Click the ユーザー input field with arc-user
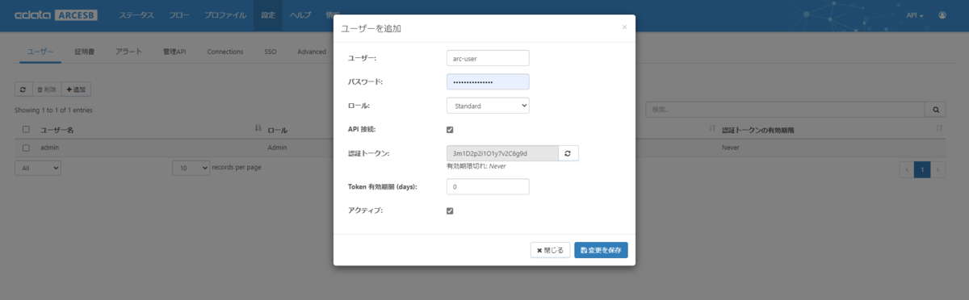The width and height of the screenshot is (969, 300). (x=488, y=58)
